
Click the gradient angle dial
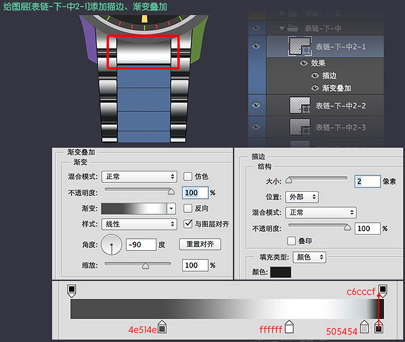click(111, 245)
